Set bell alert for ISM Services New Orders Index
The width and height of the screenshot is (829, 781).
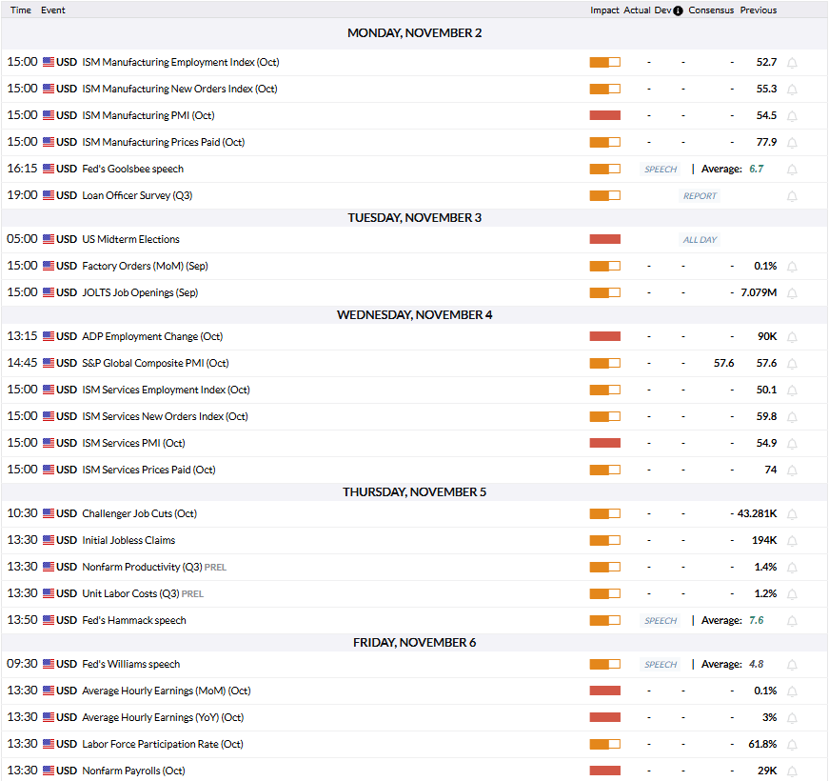pos(792,417)
